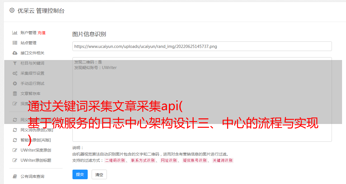Click the bar chart icon for 账户管理
This screenshot has height=184, width=346.
[15, 33]
